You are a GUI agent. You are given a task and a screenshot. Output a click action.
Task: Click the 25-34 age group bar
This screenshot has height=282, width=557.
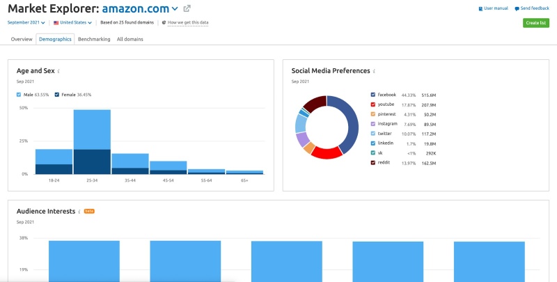[x=92, y=141]
